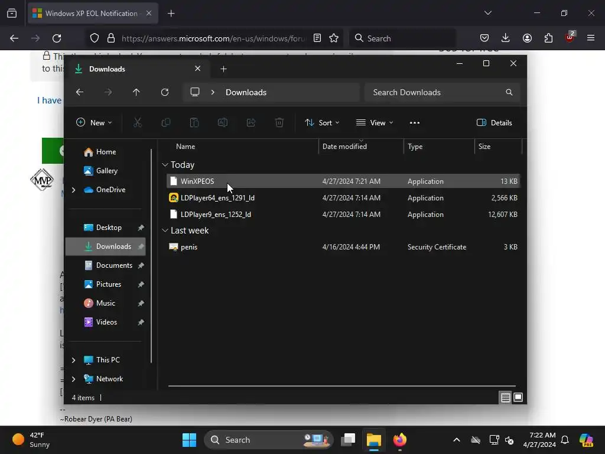This screenshot has width=605, height=454.
Task: Sort by Date modified column header
Action: click(361, 147)
